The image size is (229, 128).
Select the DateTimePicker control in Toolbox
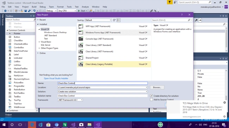coord(20,51)
